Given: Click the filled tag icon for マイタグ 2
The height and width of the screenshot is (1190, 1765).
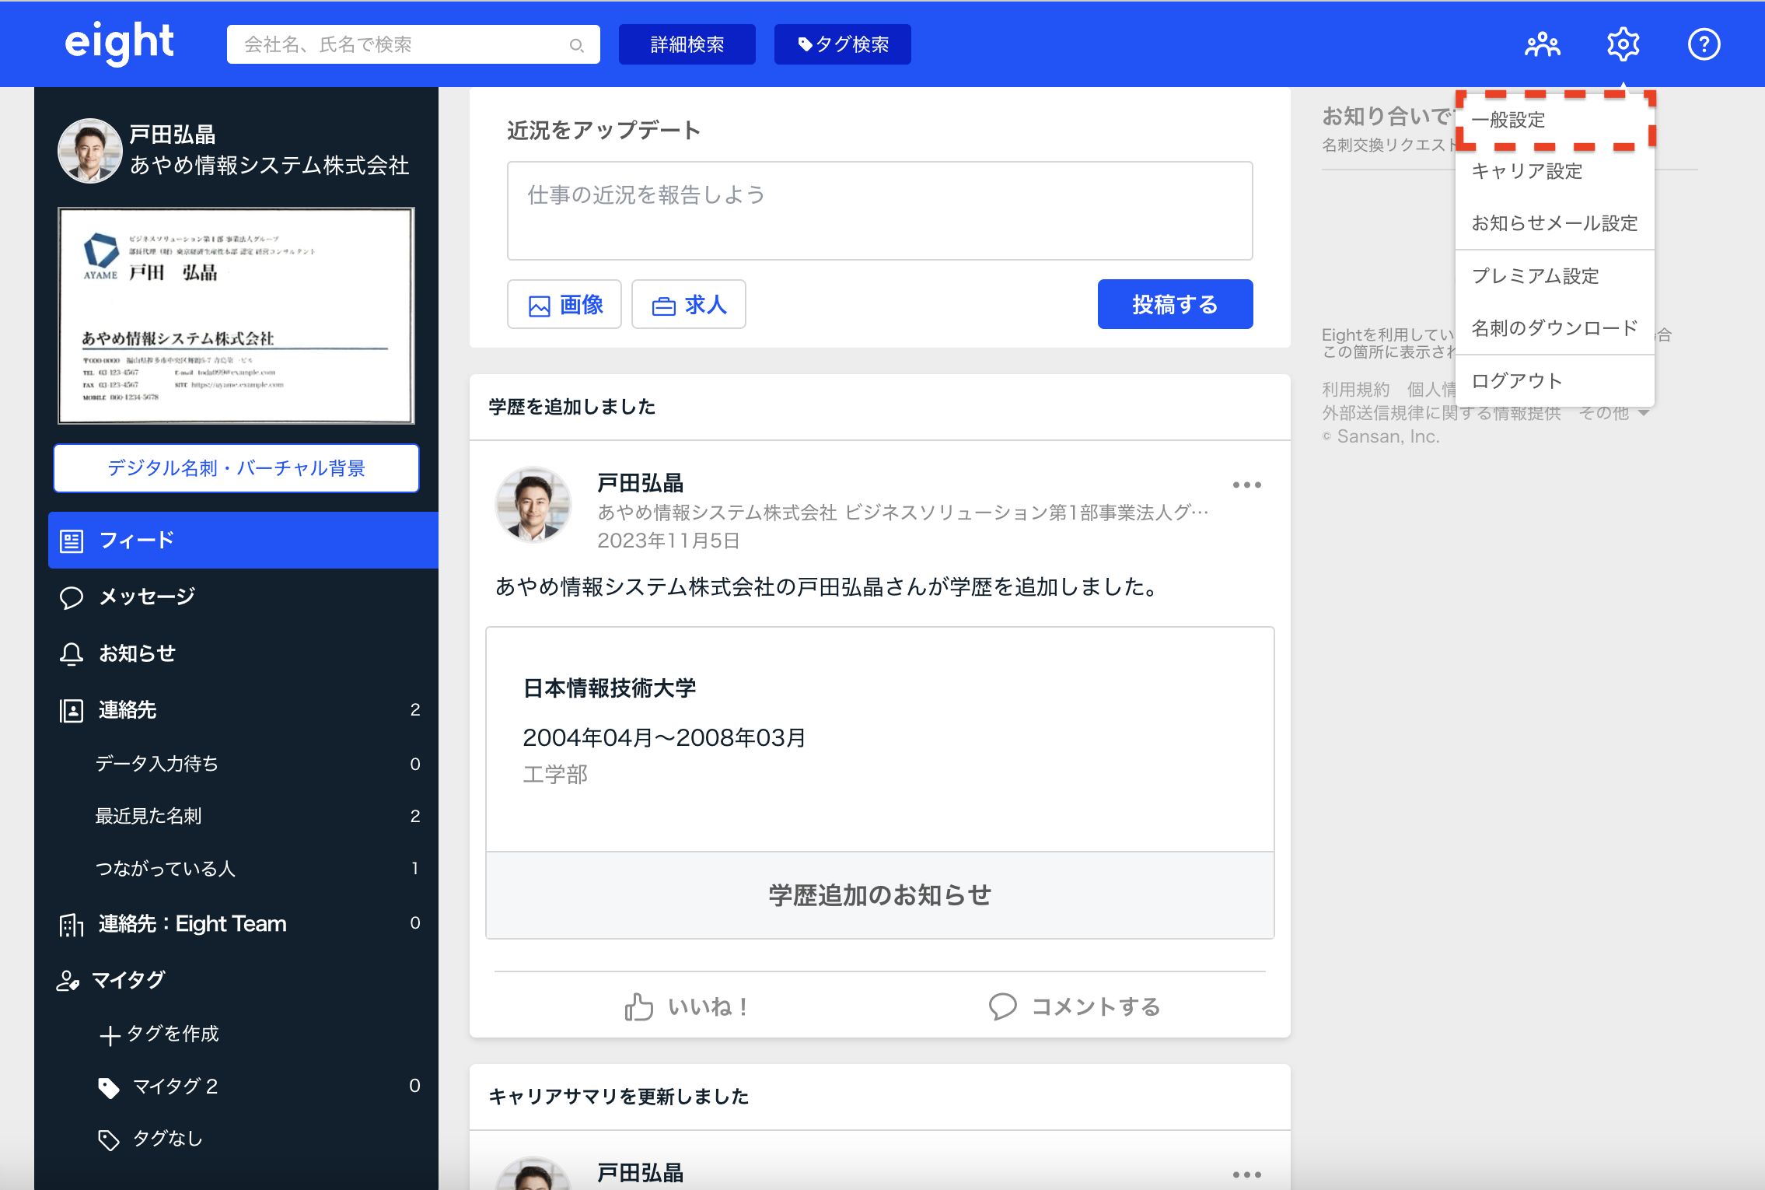Looking at the screenshot, I should click(109, 1087).
